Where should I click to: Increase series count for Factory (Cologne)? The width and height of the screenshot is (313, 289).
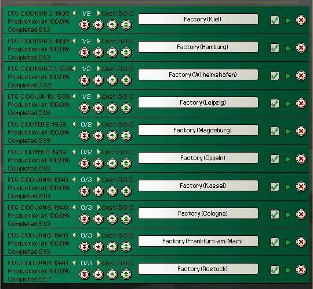[x=99, y=208]
